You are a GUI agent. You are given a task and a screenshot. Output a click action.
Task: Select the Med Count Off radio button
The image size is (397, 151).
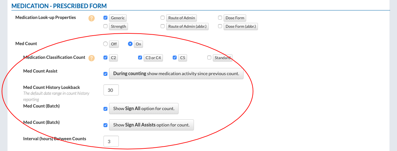click(105, 44)
